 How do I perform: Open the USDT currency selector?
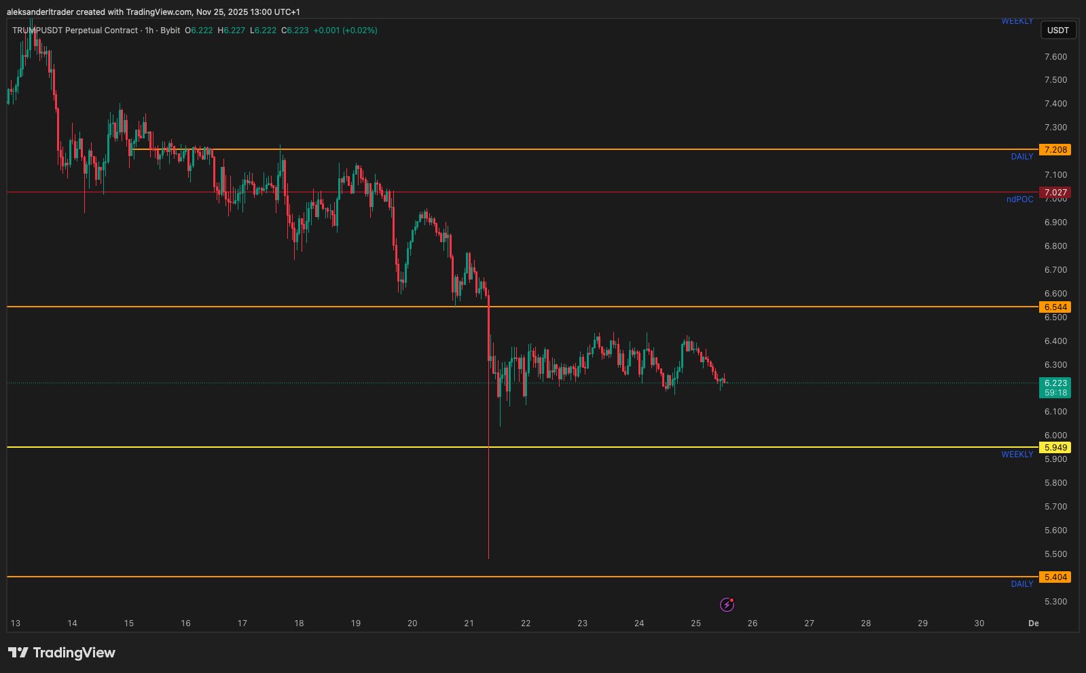1057,31
